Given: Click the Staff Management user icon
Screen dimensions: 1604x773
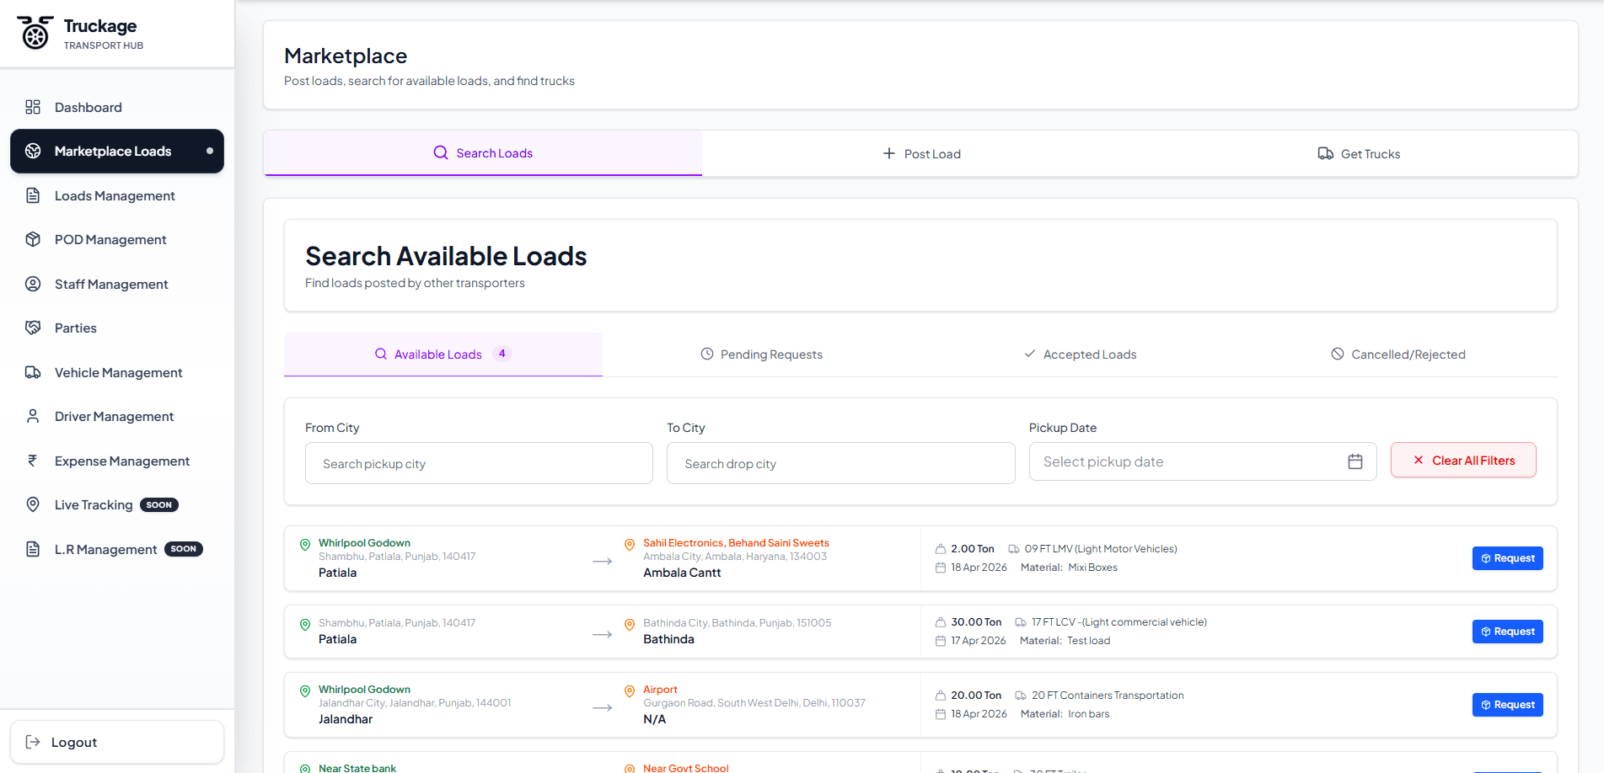Looking at the screenshot, I should click(33, 284).
